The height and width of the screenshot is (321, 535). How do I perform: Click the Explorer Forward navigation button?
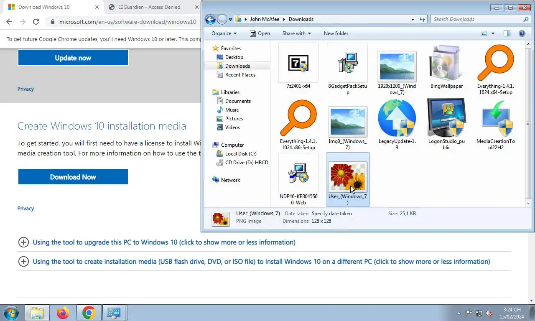[222, 19]
